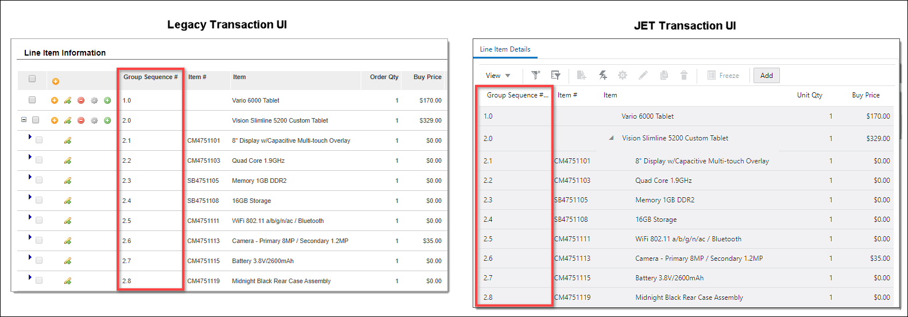
Task: Click the orange add icon on the Legacy Vario 6000 Tablet row
Action: coord(55,100)
